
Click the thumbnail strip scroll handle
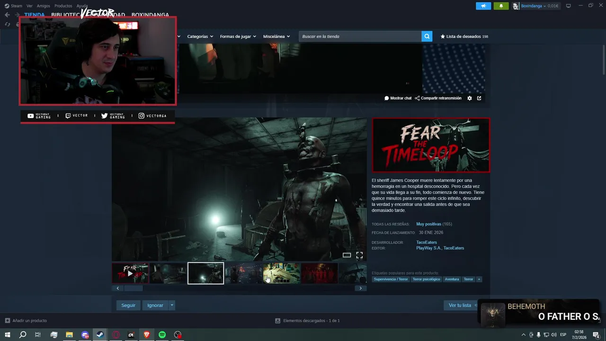[x=133, y=288]
